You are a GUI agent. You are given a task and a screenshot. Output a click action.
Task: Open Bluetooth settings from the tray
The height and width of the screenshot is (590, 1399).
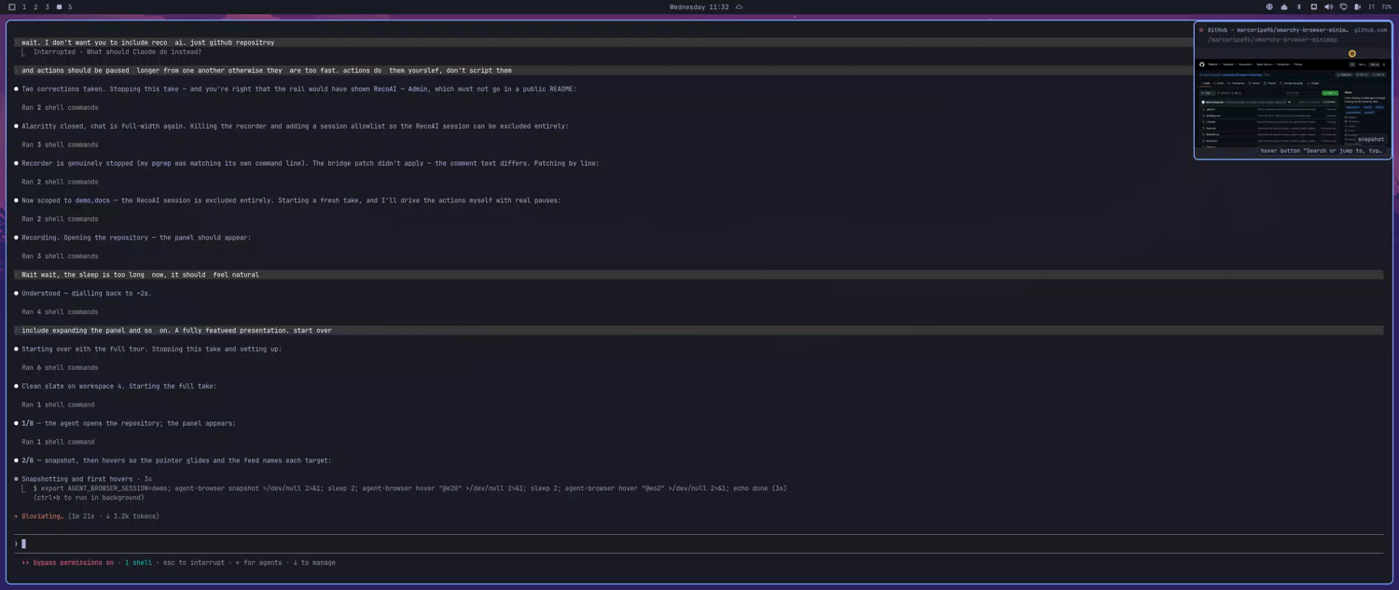coord(1298,7)
